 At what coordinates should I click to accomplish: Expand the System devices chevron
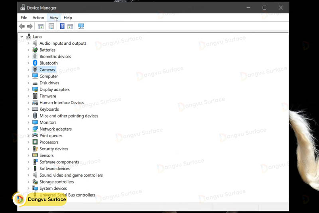coord(28,188)
